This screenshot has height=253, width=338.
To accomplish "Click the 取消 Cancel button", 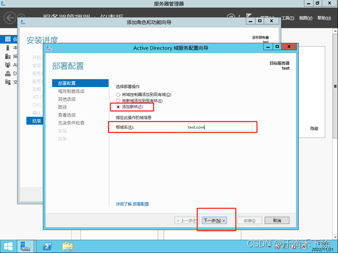I will [x=277, y=221].
